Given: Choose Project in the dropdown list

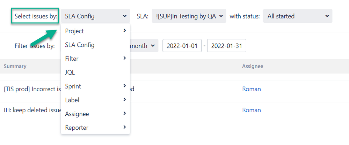Looking at the screenshot, I should 74,31.
